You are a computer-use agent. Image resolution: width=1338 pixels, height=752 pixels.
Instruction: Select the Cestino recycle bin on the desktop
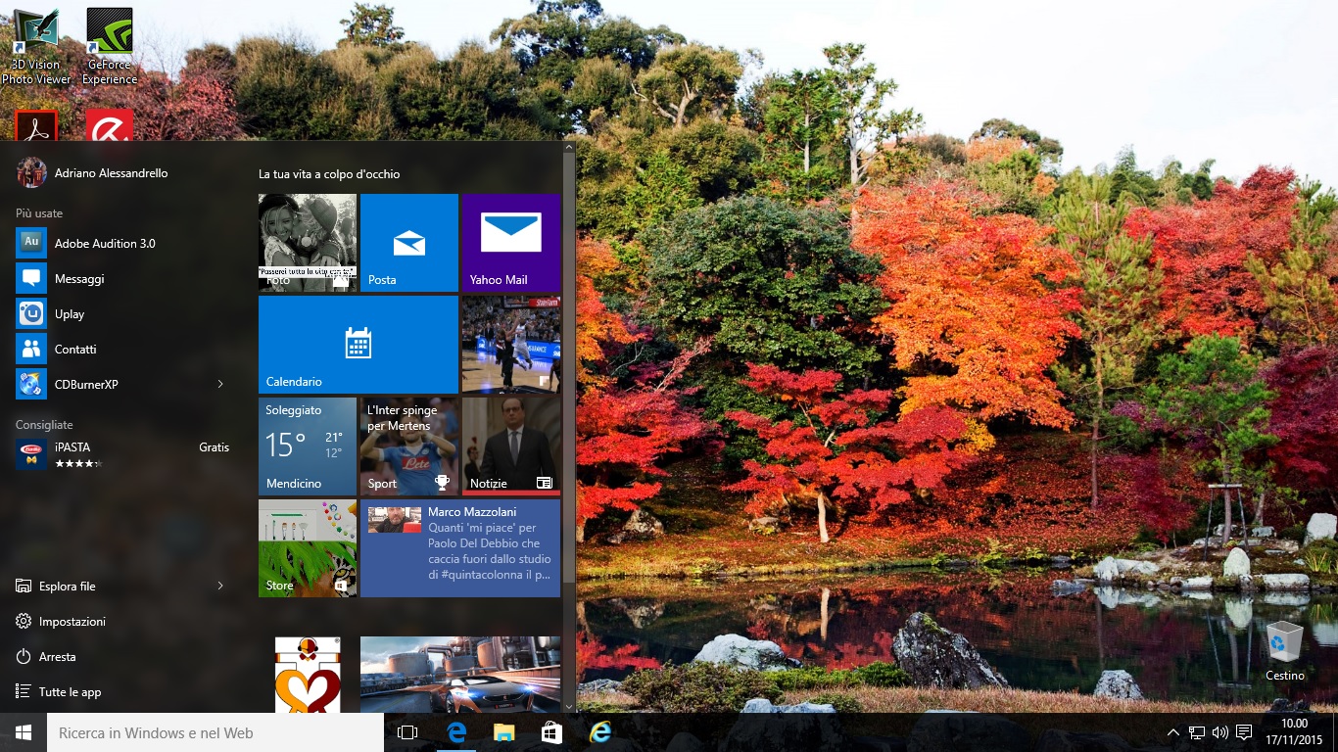pos(1284,651)
